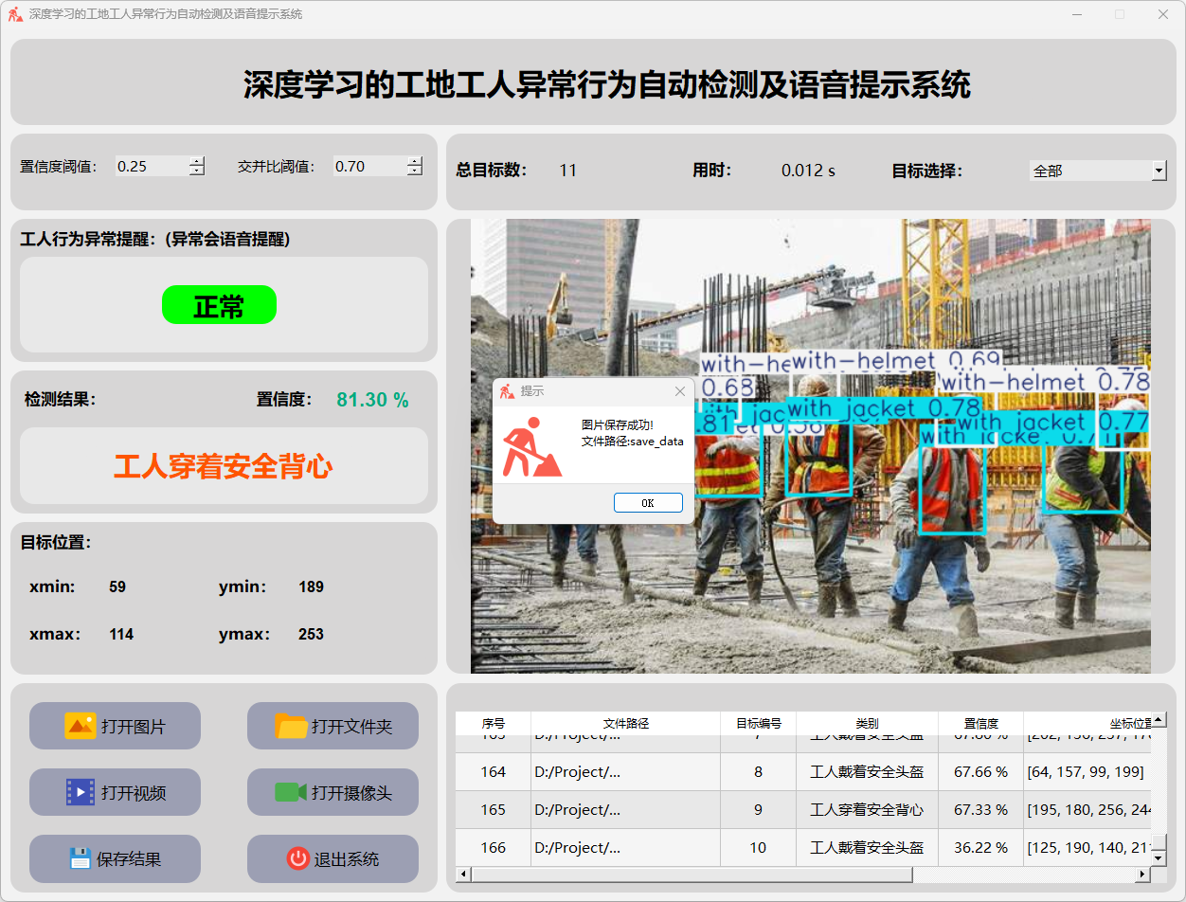Select the 类别 column header
Viewport: 1186px width, 902px height.
[867, 723]
